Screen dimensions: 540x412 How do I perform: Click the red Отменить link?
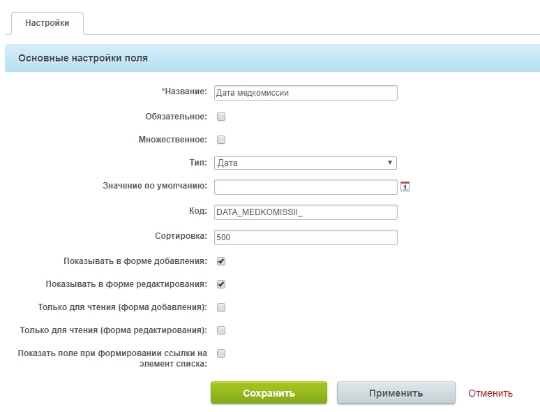[x=490, y=393]
